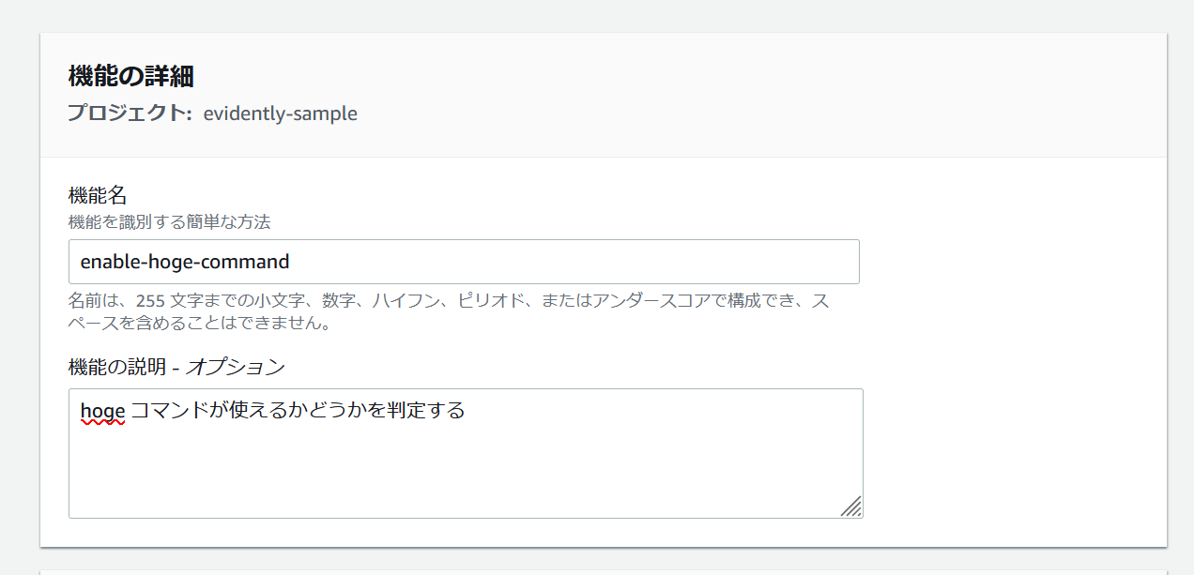Place cursor on the word command in the name field
Image resolution: width=1194 pixels, height=575 pixels.
pos(250,262)
